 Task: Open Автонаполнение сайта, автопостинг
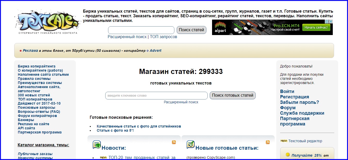39,89
